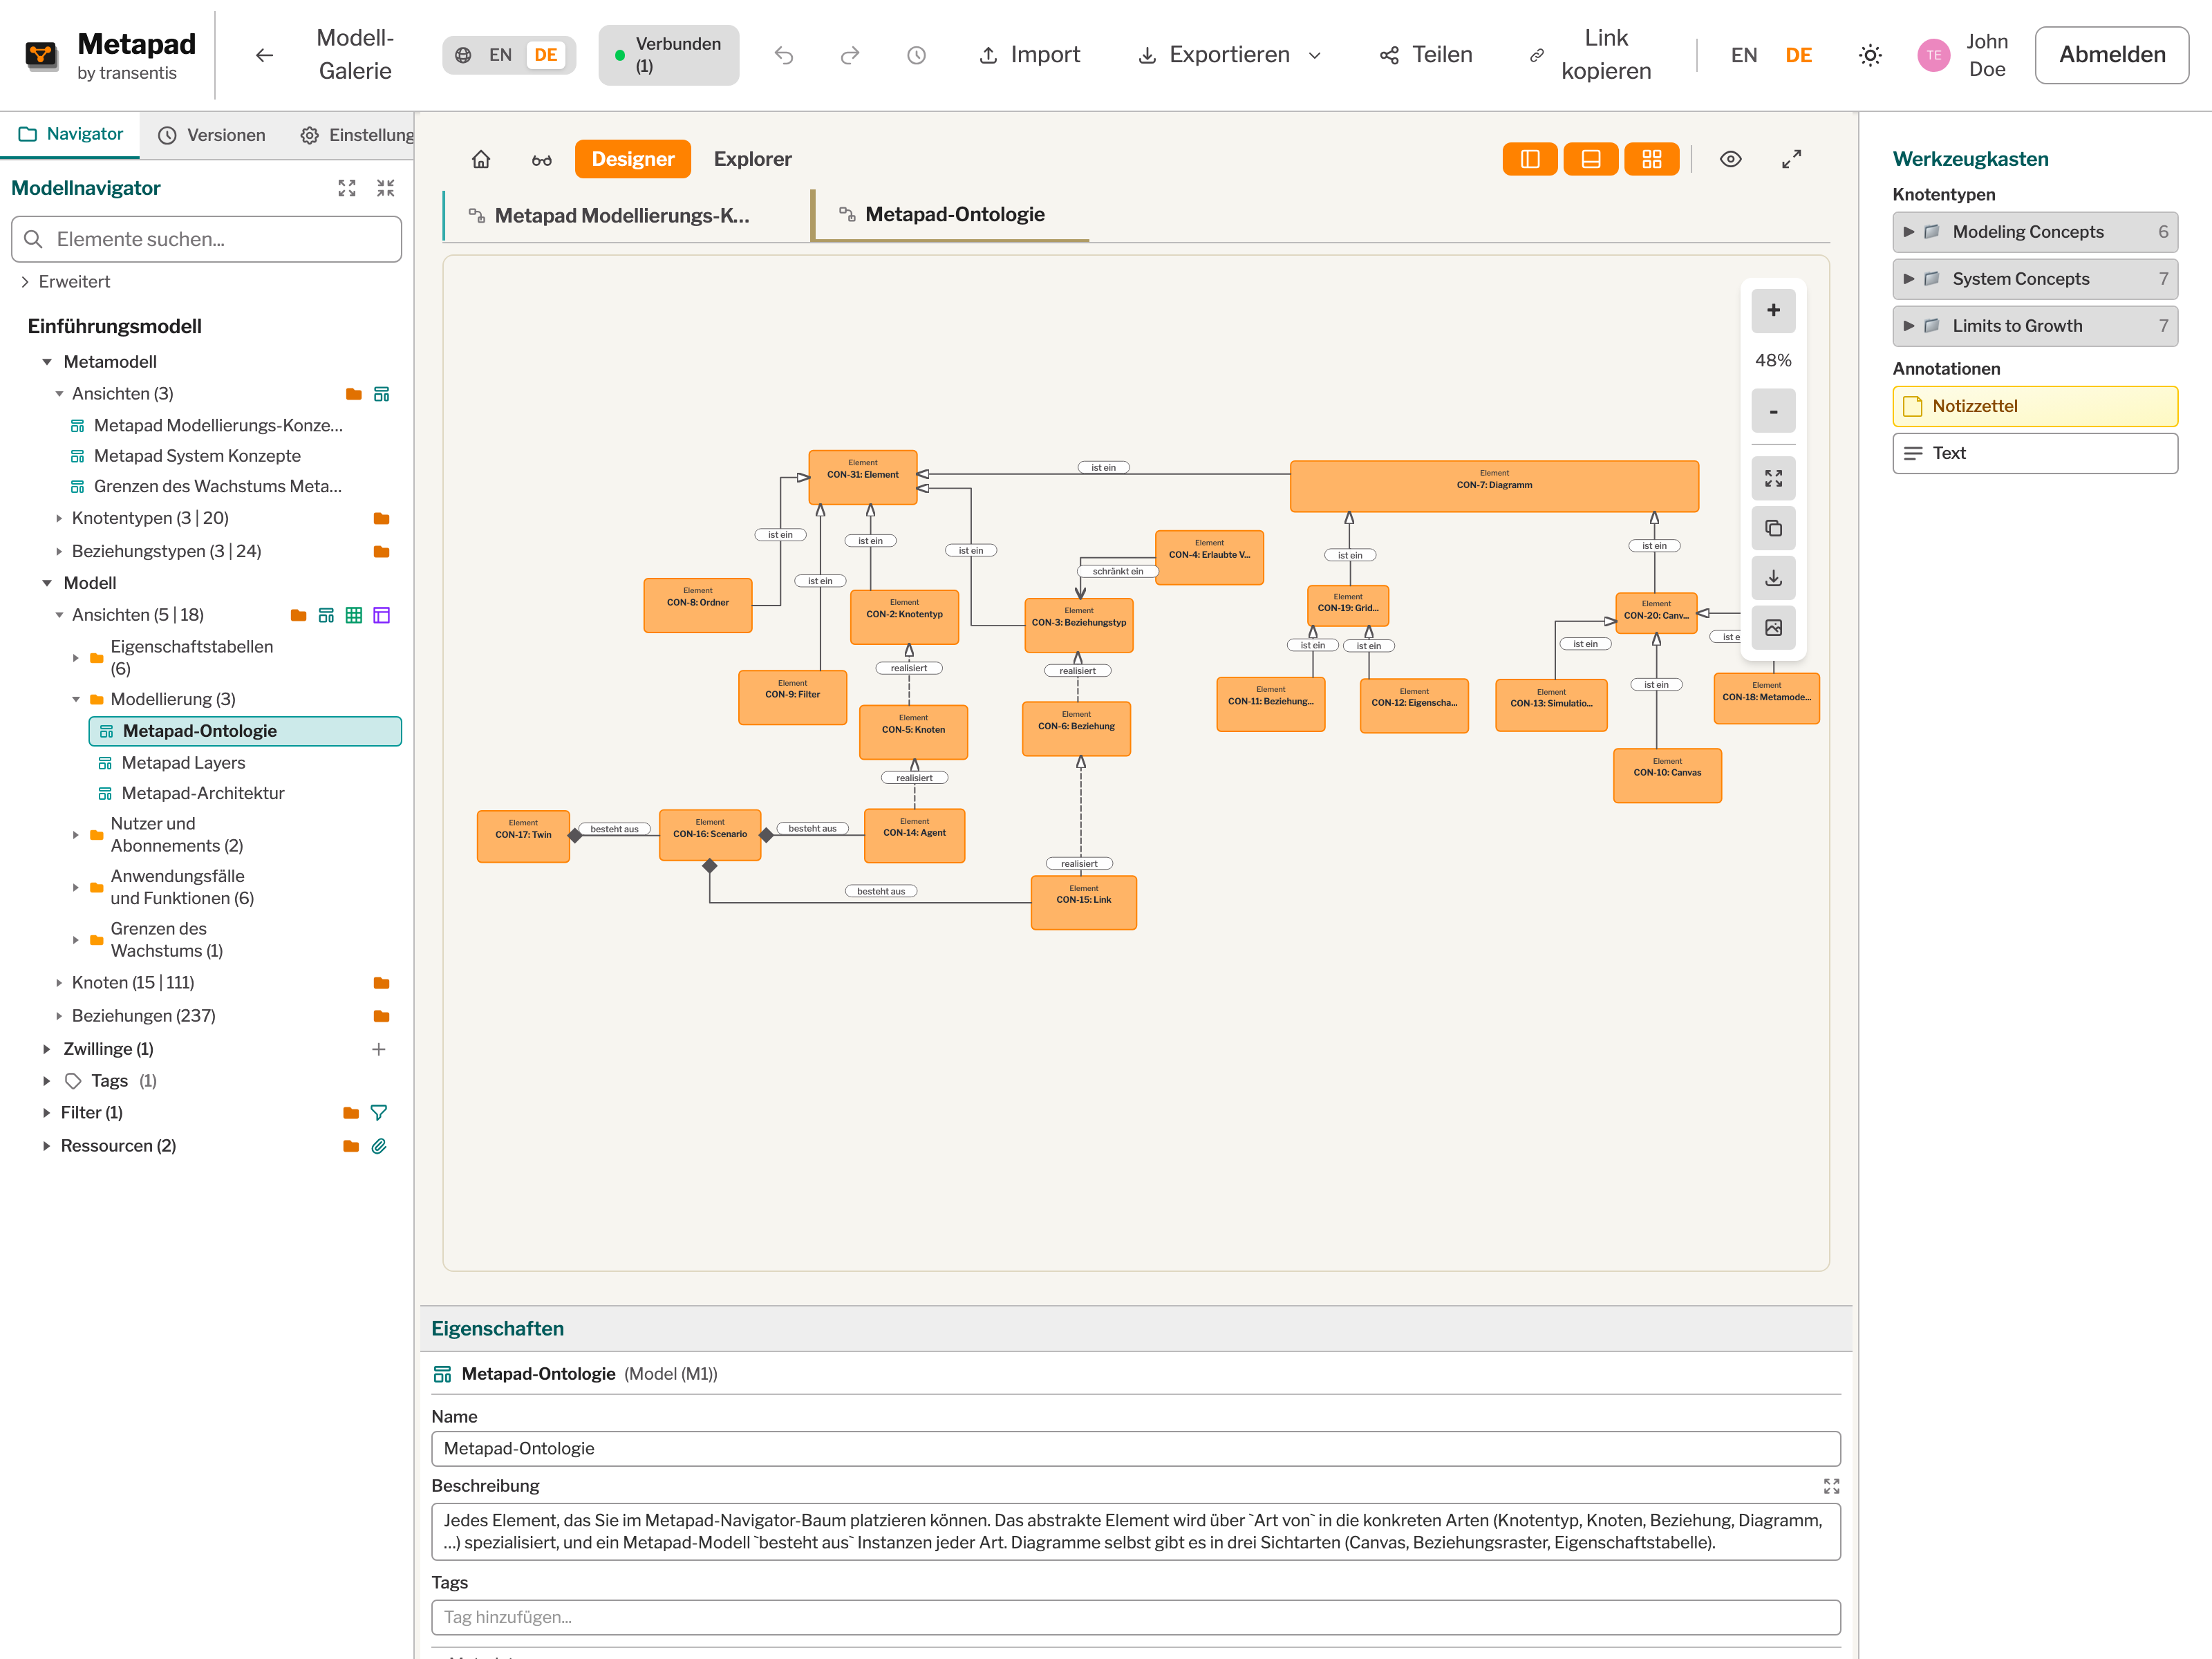Select Metapad Layers in the tree

183,763
